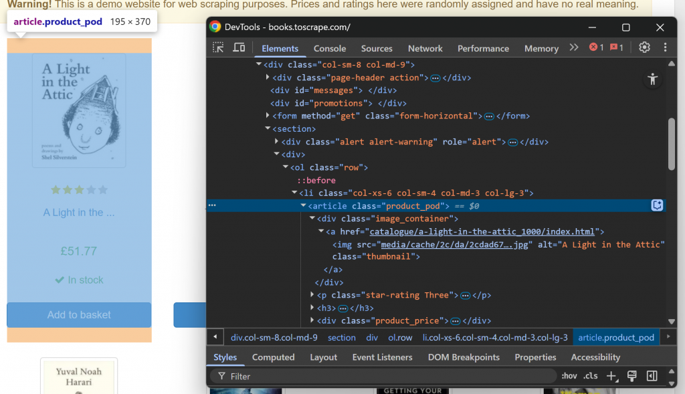Add a new style rule with plus icon

[x=611, y=376]
